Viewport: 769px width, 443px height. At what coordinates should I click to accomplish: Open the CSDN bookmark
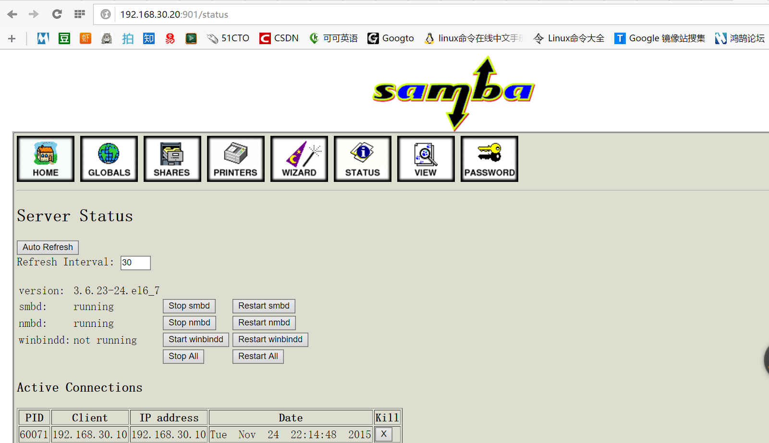pyautogui.click(x=279, y=38)
